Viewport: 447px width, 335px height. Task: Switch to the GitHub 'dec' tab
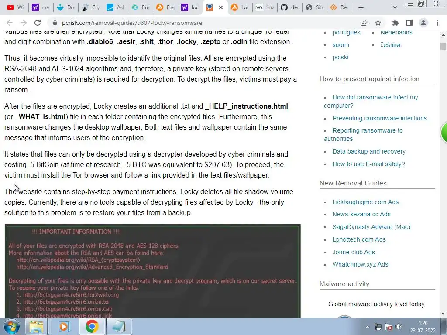[x=290, y=7]
